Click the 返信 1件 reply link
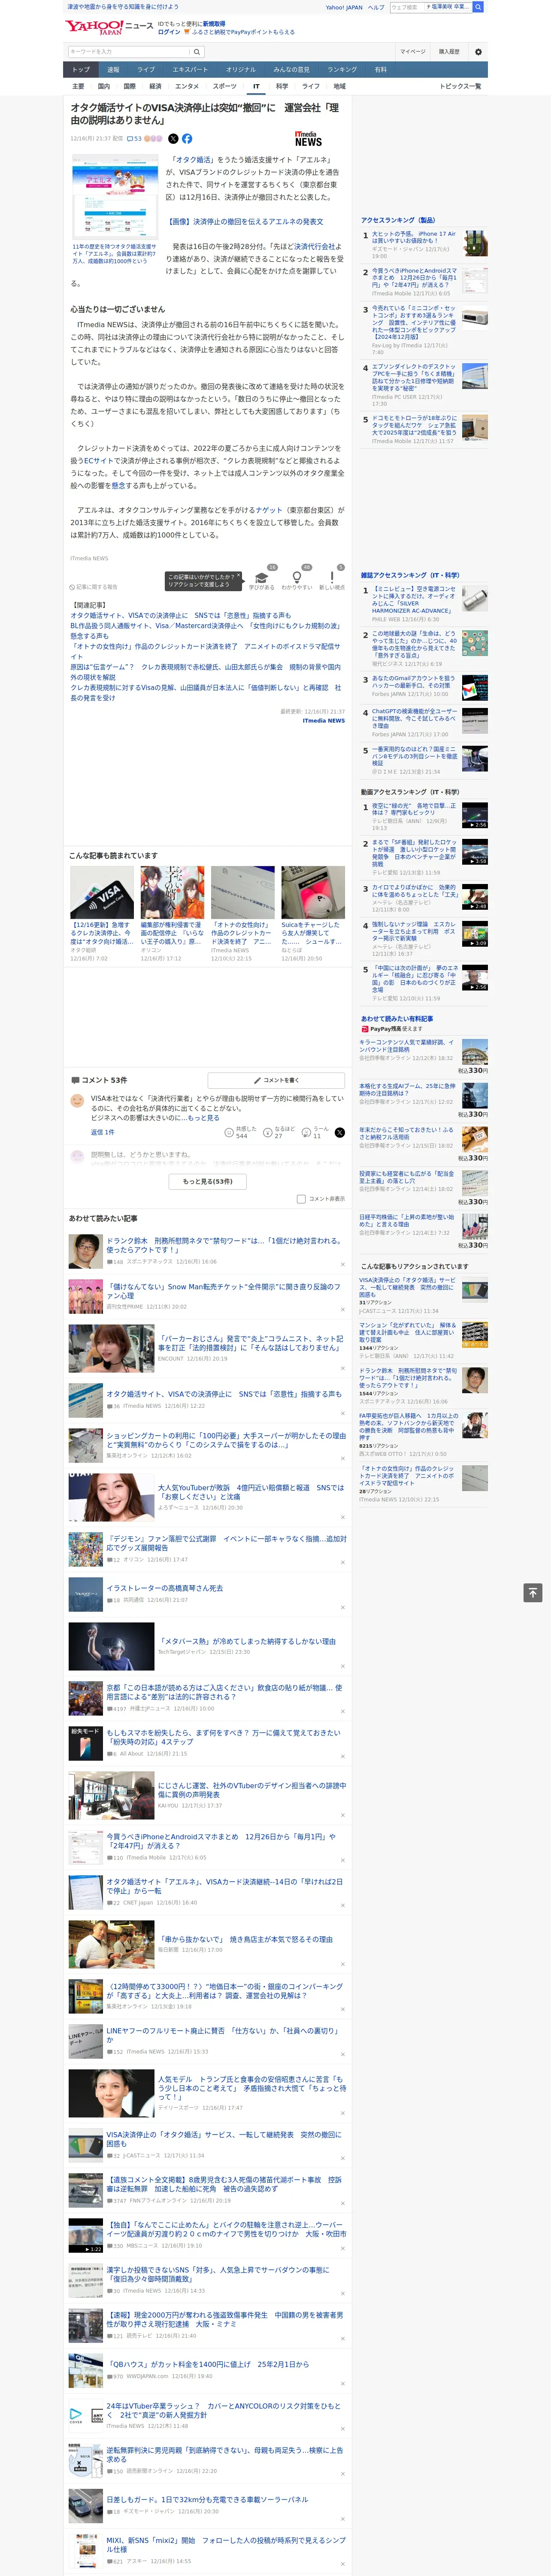This screenshot has height=2576, width=551. tap(102, 1133)
